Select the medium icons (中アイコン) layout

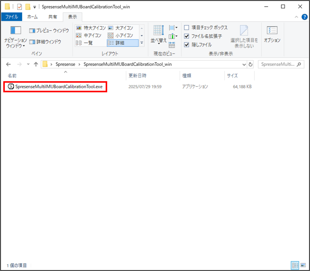(x=89, y=35)
